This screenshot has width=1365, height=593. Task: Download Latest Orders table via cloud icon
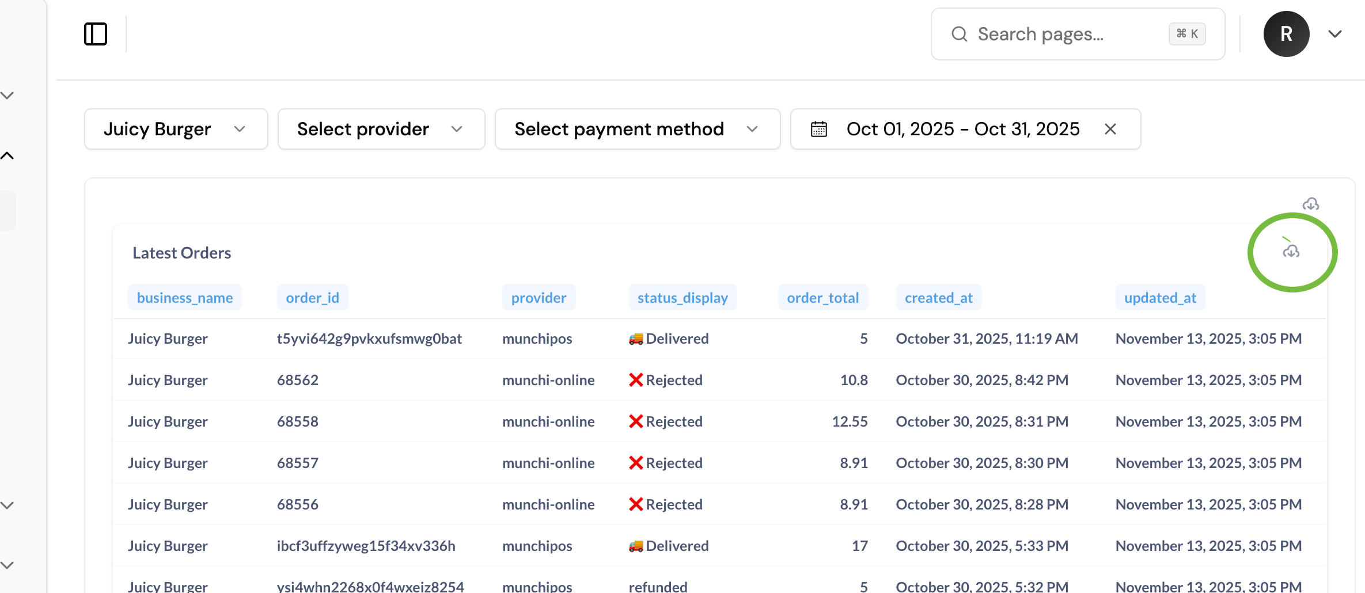[1291, 251]
